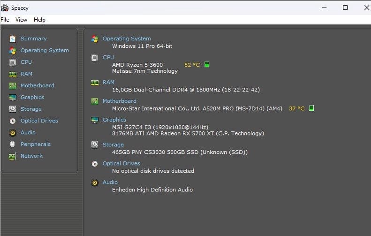Click the Windows flag icon in summary panel
Screen dimensions: 371x236
coord(95,39)
